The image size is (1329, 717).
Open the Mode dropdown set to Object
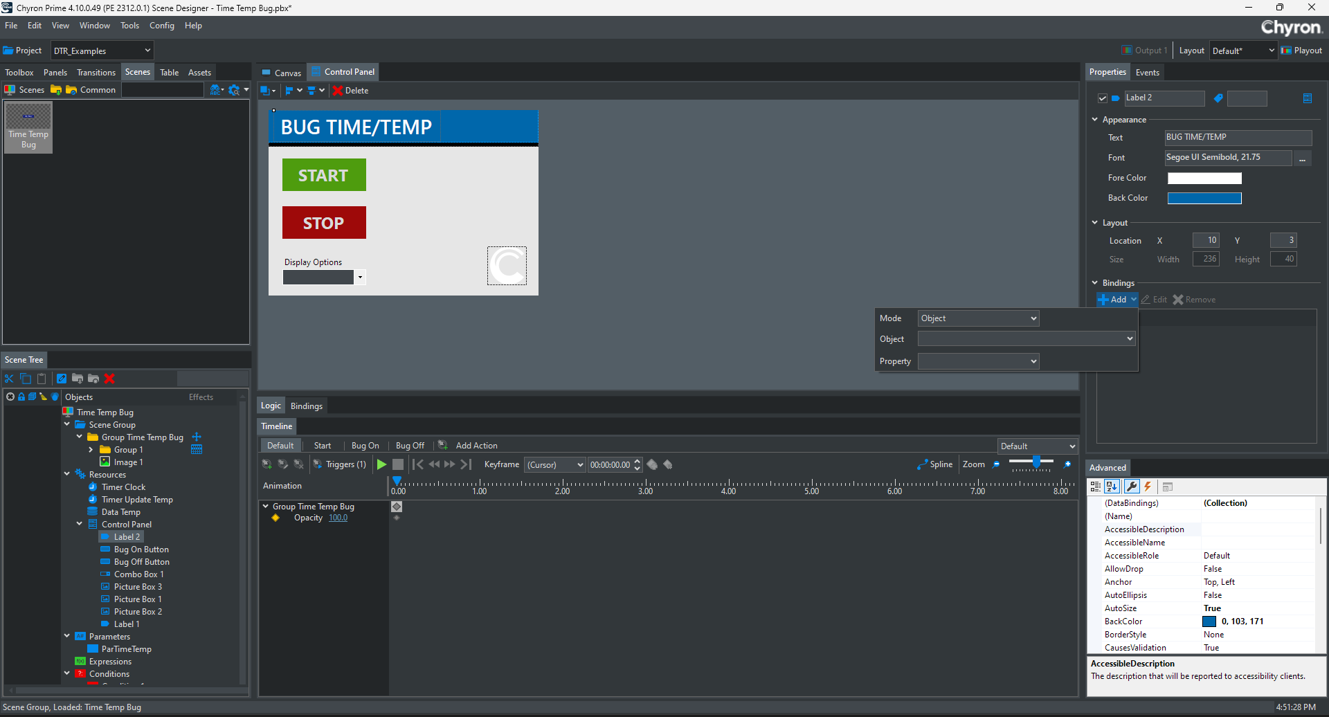[x=979, y=318]
